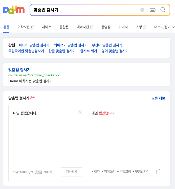The image size is (175, 189).
Task: Click related search 영어 맞춤법 검사기
Action: 115,51
